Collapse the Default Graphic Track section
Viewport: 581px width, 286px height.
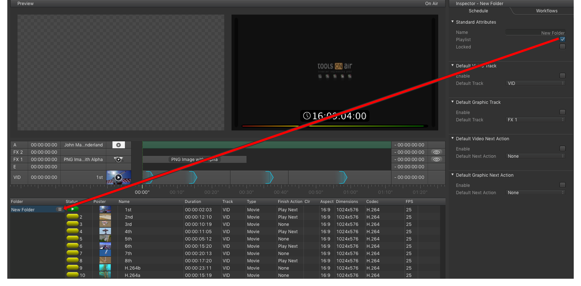452,102
